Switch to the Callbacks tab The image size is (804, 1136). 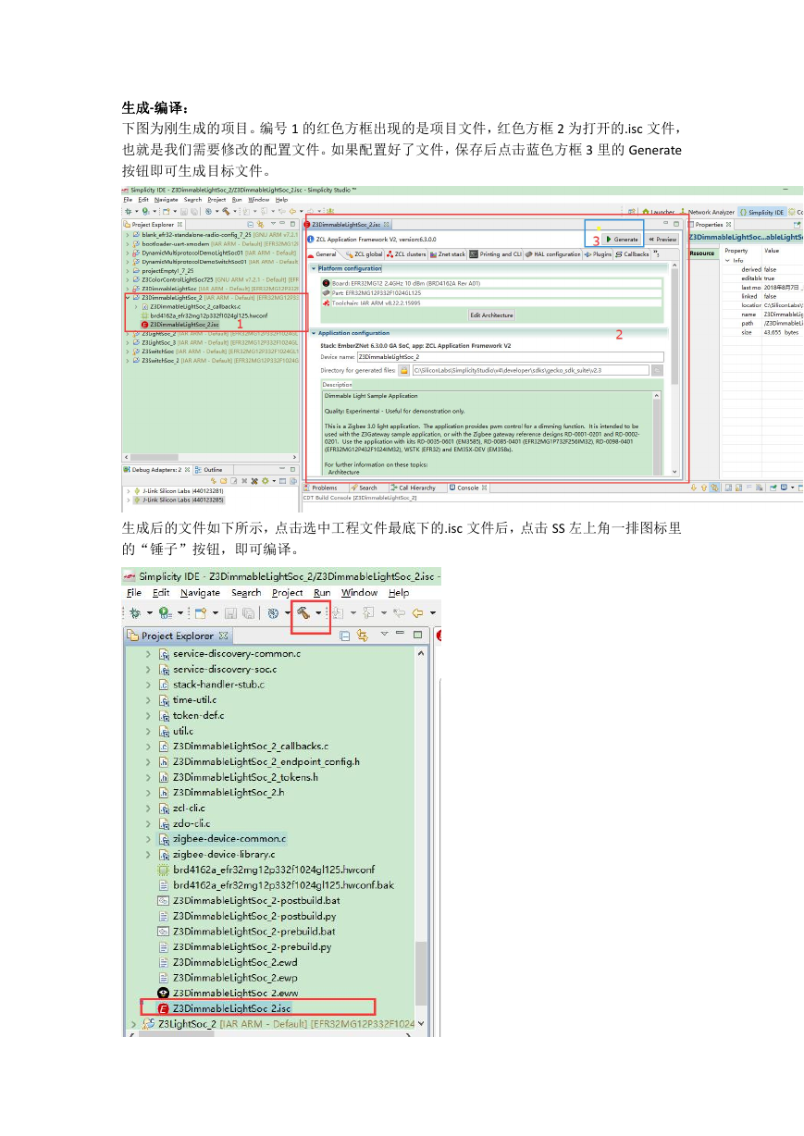tap(633, 253)
